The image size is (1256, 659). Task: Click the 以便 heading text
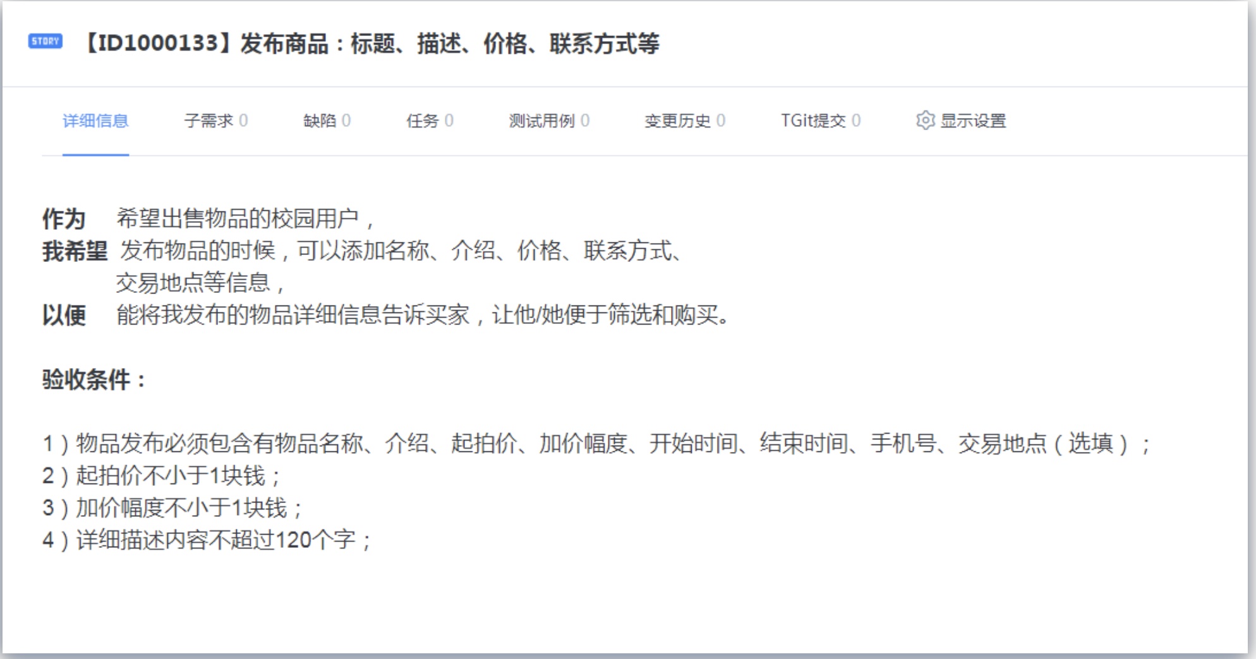[x=64, y=315]
